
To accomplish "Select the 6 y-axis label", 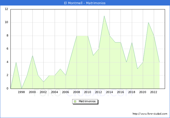I will click(x=7, y=49).
